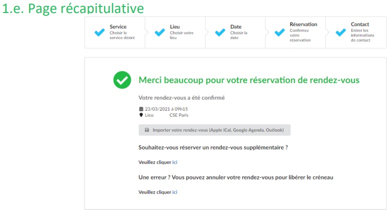This screenshot has height=210, width=391.
Task: Switch to the Réservation step label
Action: [x=303, y=24]
